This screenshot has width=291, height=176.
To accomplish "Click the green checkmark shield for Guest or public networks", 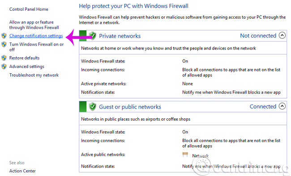I will 92,106.
